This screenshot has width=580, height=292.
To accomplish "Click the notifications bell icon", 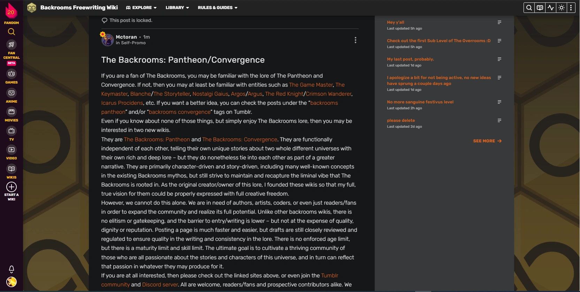I will click(x=12, y=269).
